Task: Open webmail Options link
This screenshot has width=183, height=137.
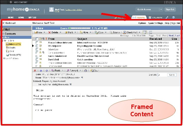Action: pyautogui.click(x=142, y=23)
